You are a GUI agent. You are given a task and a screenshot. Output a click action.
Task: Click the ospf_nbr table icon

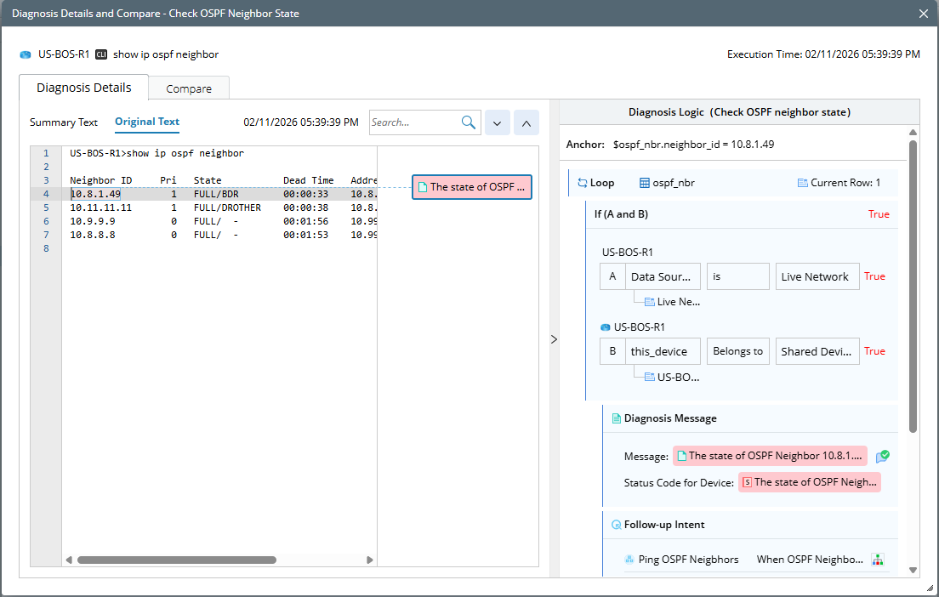tap(645, 183)
